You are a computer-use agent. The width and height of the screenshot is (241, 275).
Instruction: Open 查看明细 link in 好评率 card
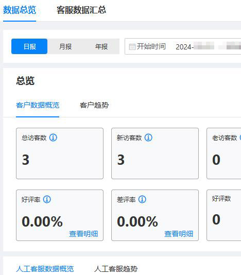pyautogui.click(x=83, y=234)
